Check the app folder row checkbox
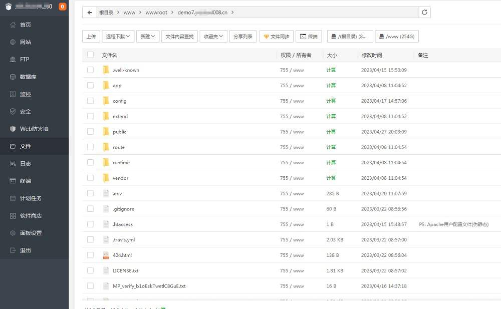Image resolution: width=501 pixels, height=309 pixels. coord(90,85)
